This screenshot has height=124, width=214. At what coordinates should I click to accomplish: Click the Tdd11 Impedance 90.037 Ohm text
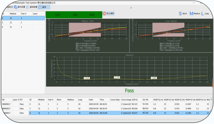tap(88, 50)
